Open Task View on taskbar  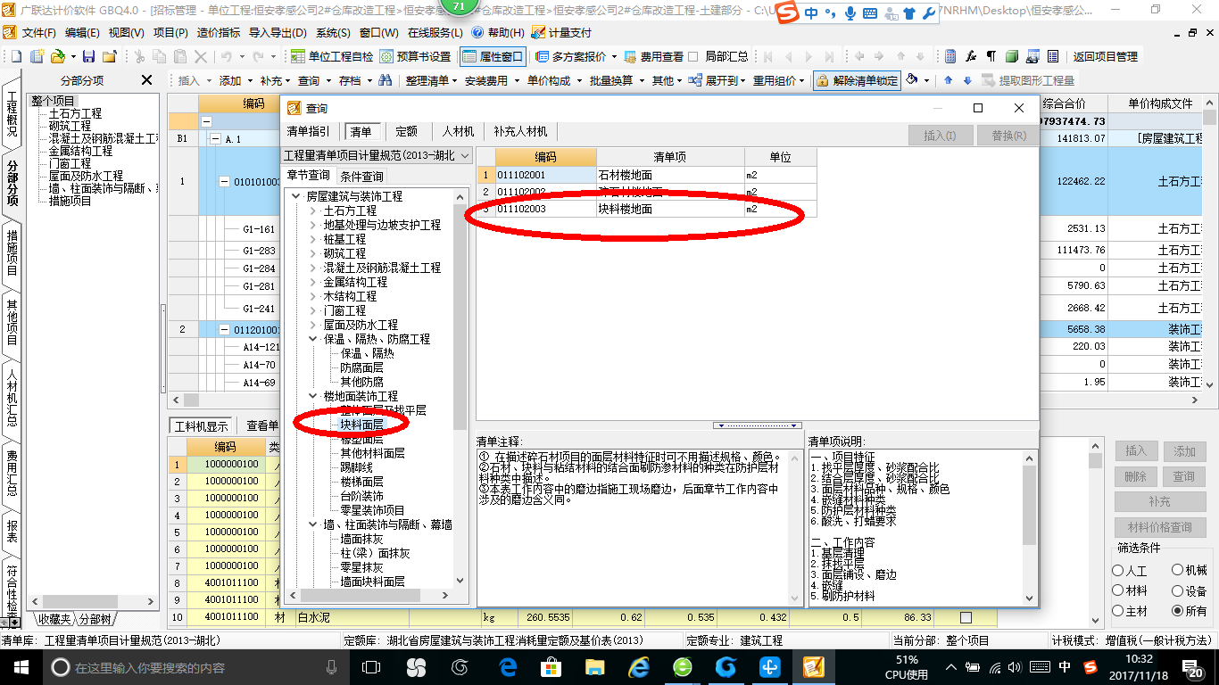coord(371,666)
